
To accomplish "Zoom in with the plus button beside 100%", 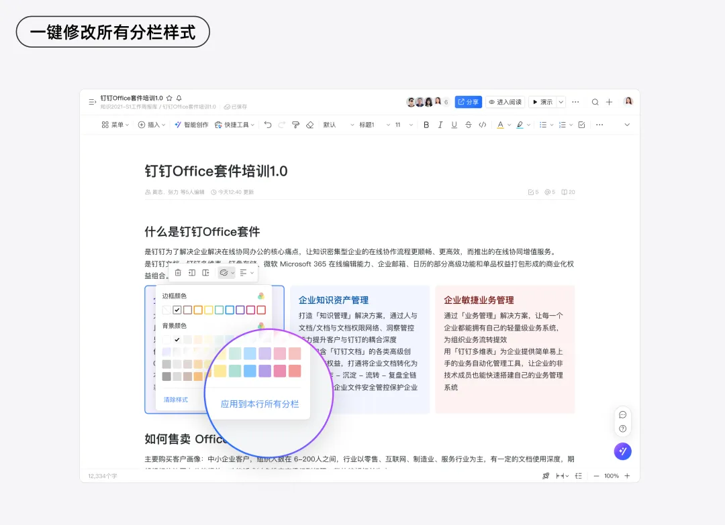I will tap(627, 476).
